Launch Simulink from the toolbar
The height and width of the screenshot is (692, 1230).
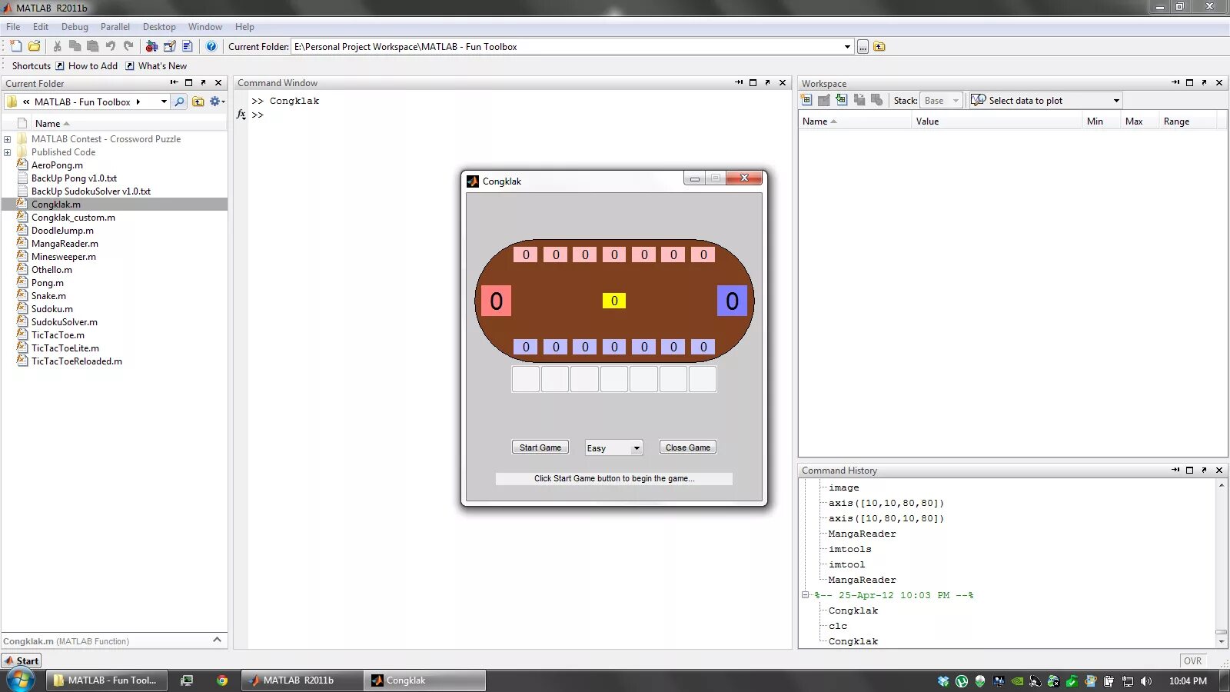click(151, 46)
